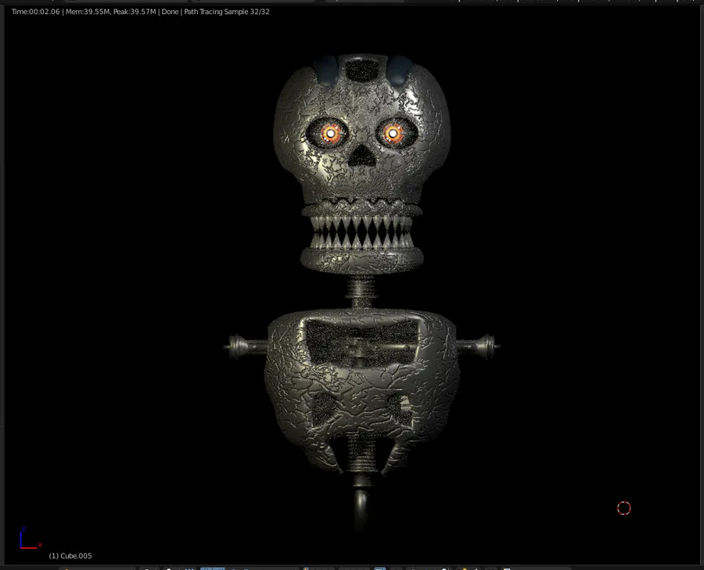Image resolution: width=704 pixels, height=570 pixels.
Task: Select the skull head's right glowing eye
Action: pos(393,133)
